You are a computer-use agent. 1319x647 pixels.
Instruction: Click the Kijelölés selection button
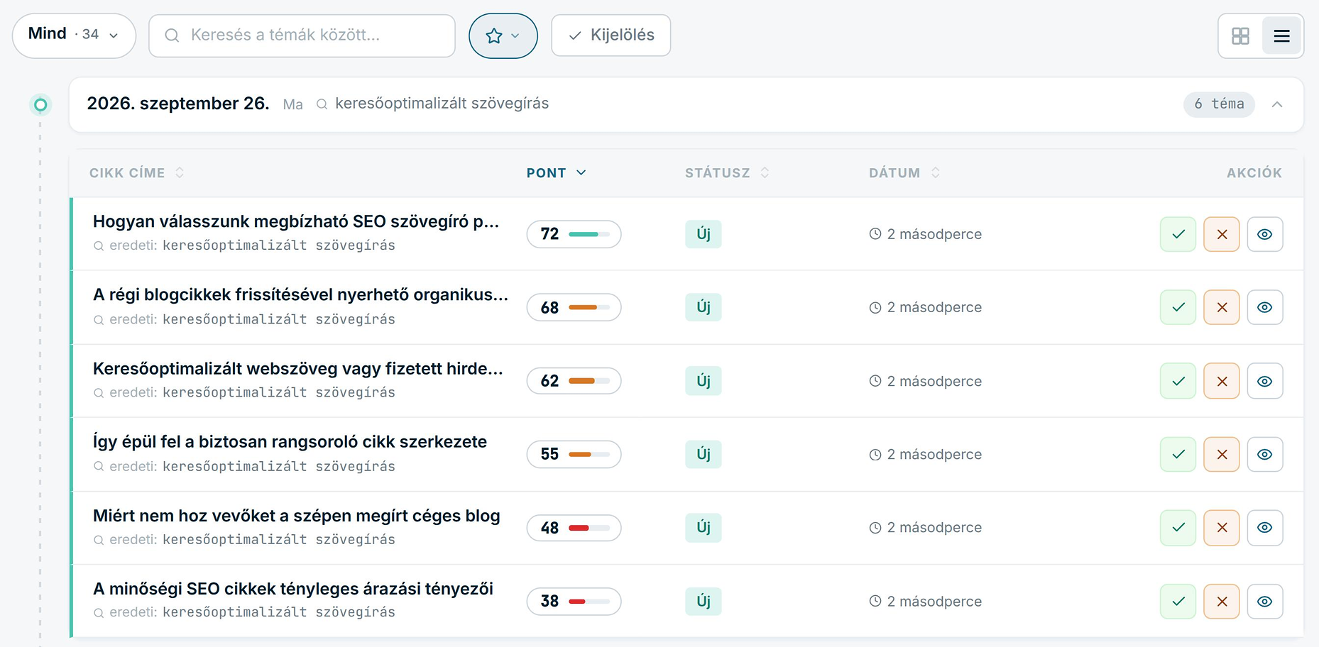click(611, 35)
